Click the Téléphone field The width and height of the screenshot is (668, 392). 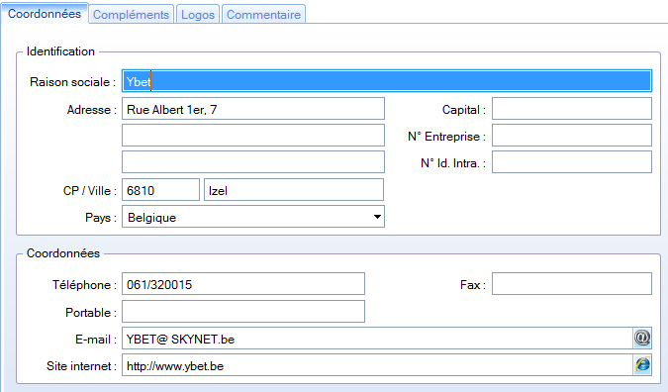(x=243, y=284)
